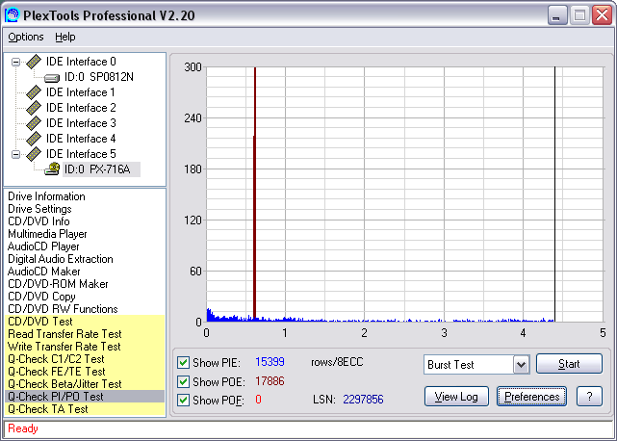Select the IDE Interface 2 label
Image resolution: width=617 pixels, height=441 pixels.
click(x=81, y=108)
